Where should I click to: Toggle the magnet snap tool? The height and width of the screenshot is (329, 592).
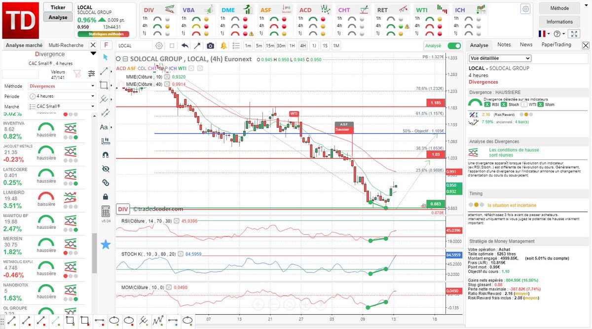tap(105, 154)
